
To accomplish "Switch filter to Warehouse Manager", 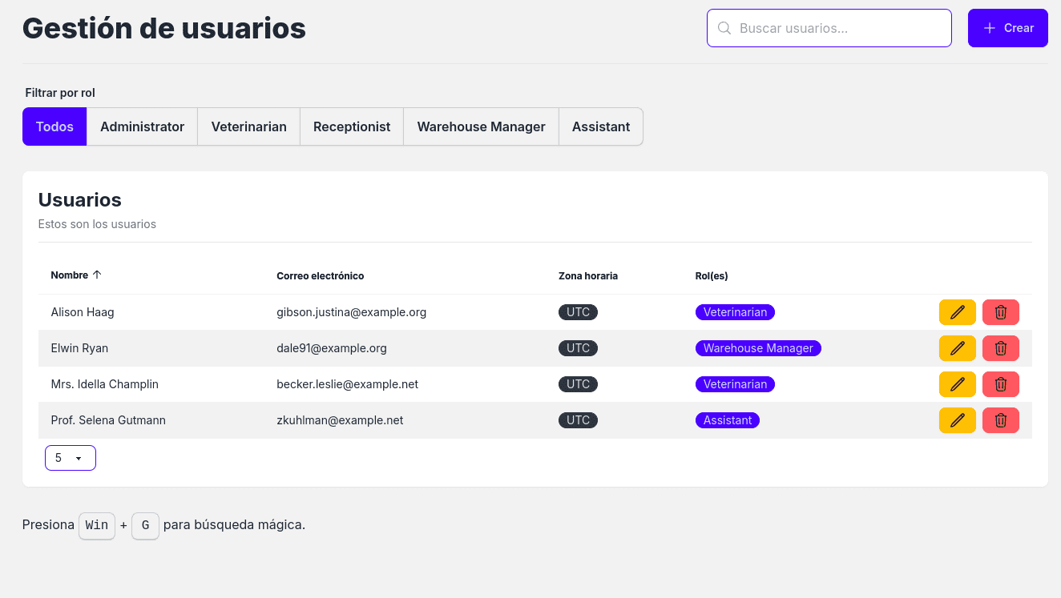I will coord(481,126).
